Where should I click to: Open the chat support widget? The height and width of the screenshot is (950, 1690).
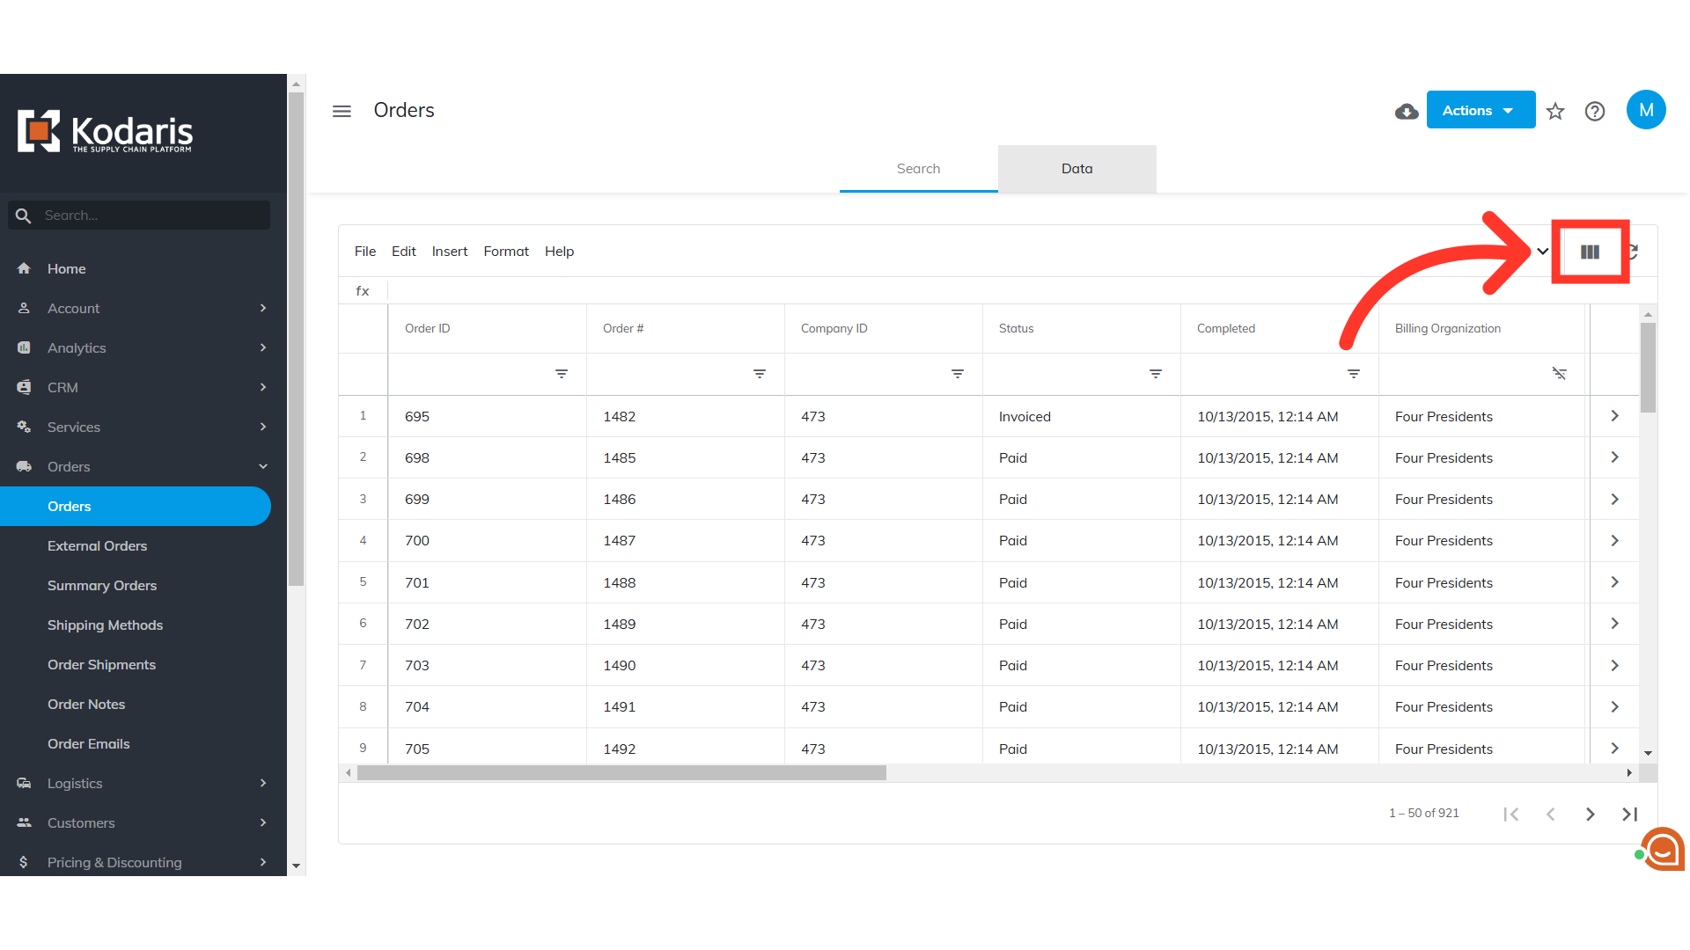[x=1662, y=850]
